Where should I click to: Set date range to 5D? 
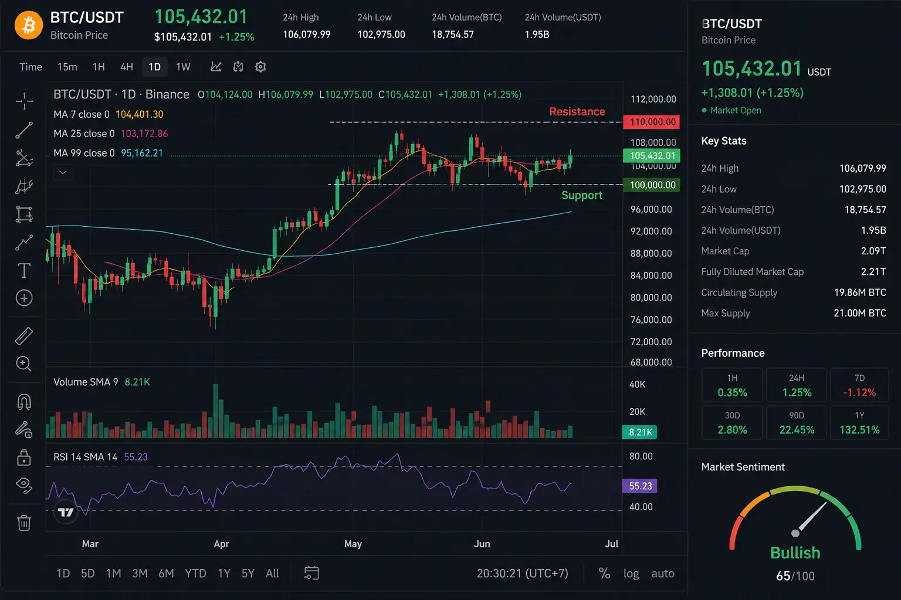tap(88, 573)
